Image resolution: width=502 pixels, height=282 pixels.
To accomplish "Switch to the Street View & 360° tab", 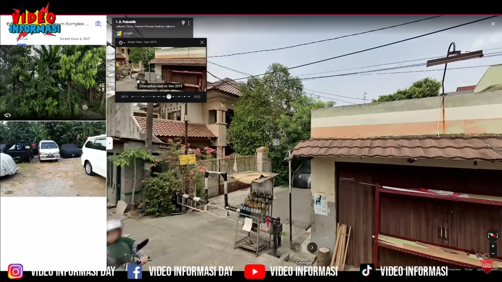I will [75, 39].
